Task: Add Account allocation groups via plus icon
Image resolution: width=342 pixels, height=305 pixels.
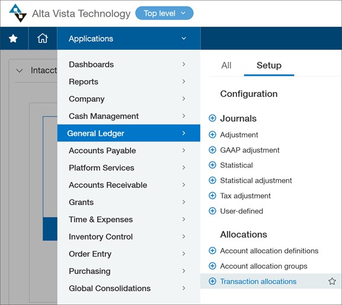Action: point(212,266)
